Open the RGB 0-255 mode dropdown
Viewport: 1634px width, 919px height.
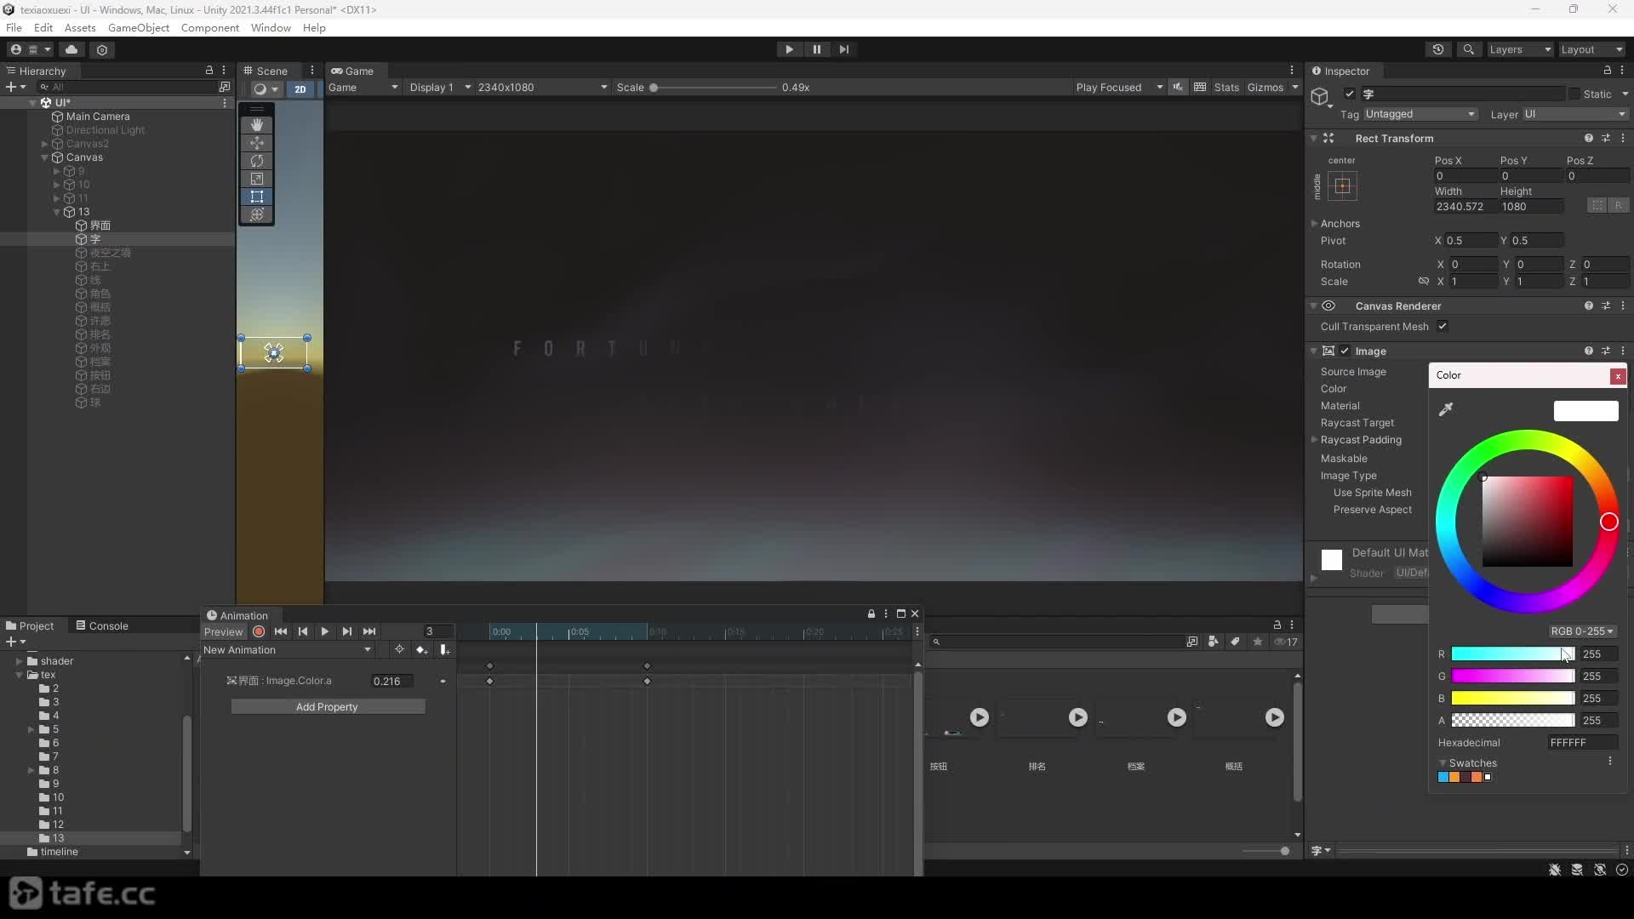tap(1582, 631)
